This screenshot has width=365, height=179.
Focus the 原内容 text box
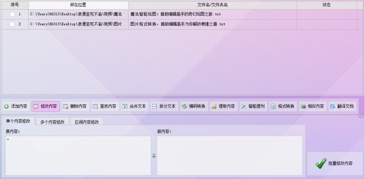pyautogui.click(x=78, y=156)
